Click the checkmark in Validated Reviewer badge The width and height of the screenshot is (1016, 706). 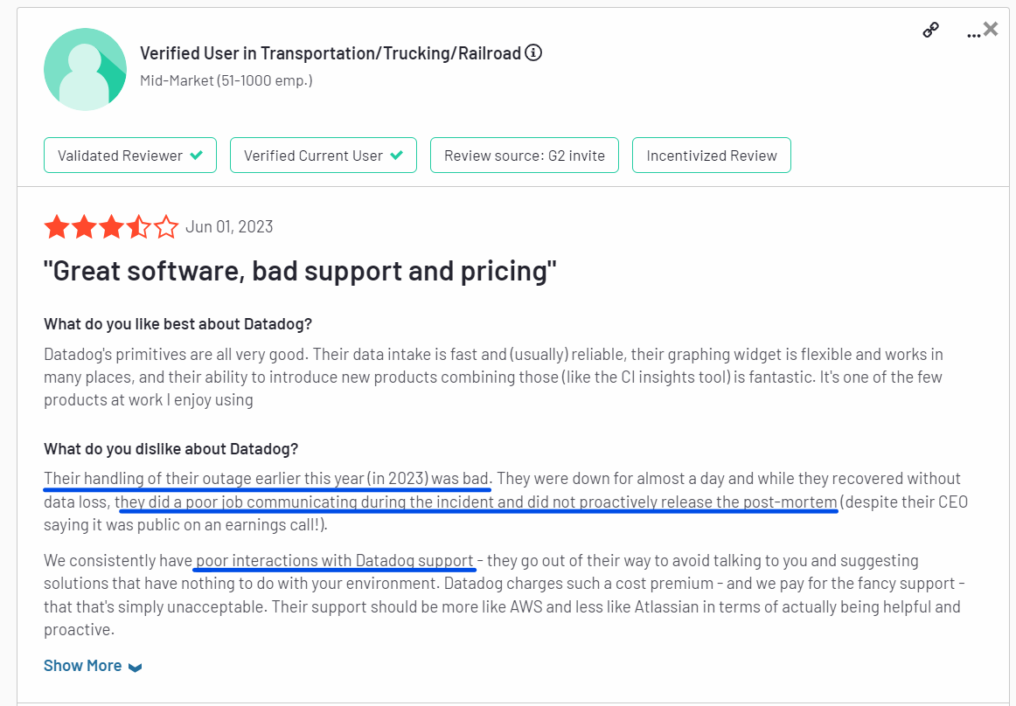pyautogui.click(x=197, y=156)
